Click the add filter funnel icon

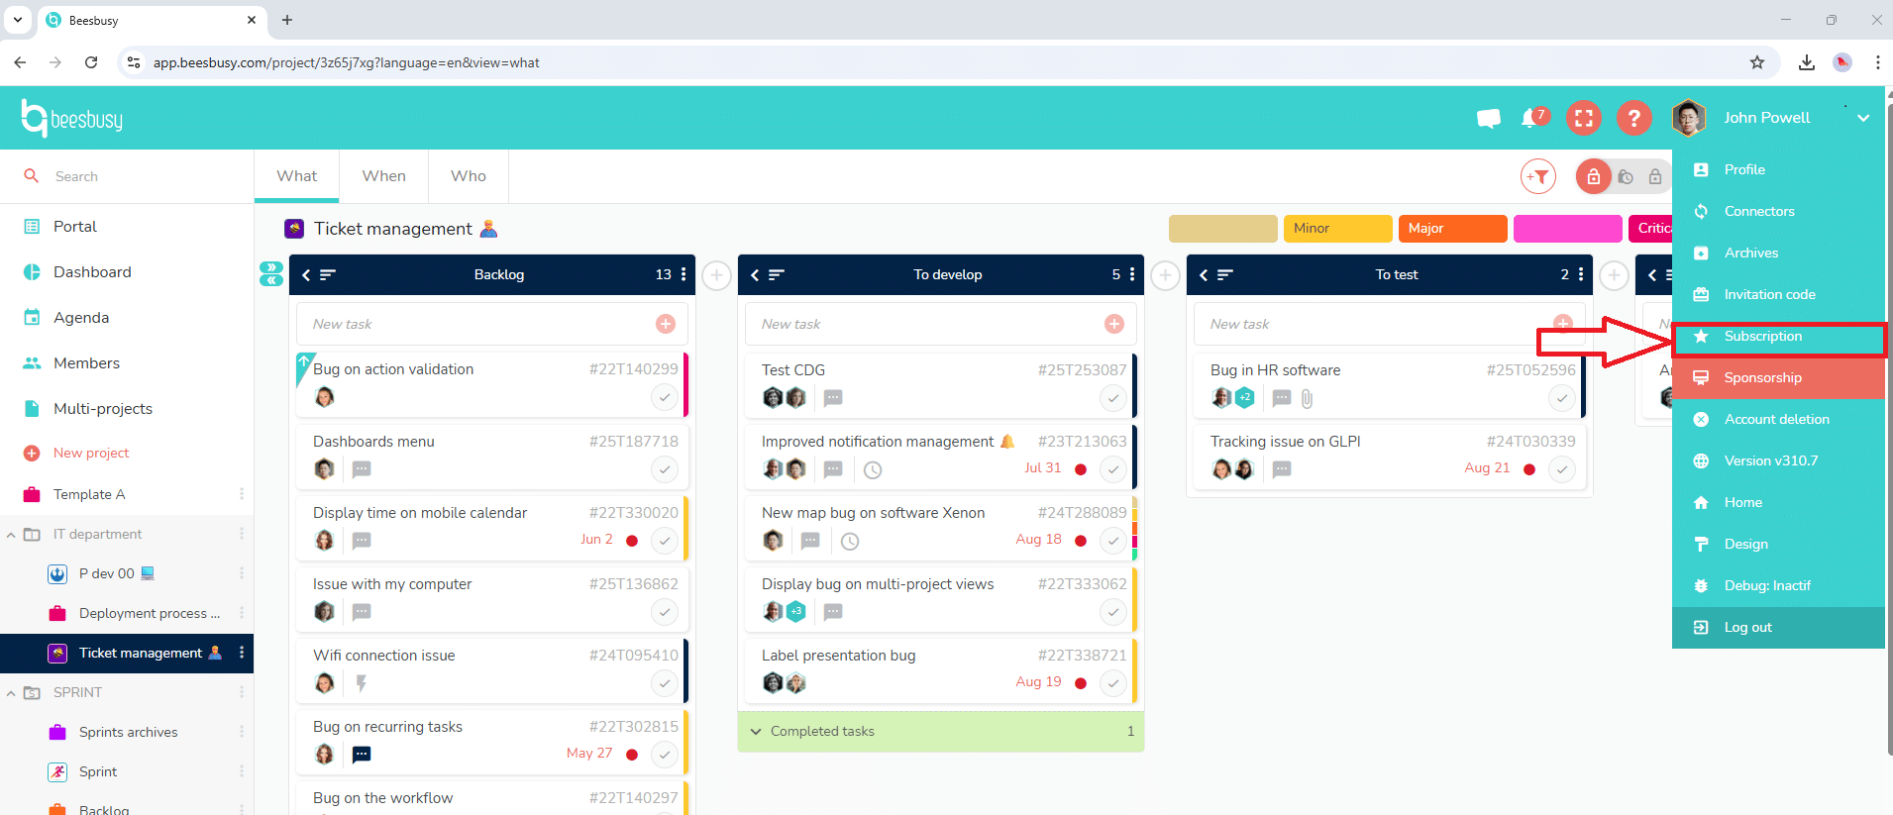[x=1537, y=177]
